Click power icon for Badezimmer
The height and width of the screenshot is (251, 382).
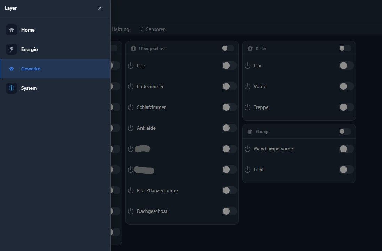(x=131, y=87)
